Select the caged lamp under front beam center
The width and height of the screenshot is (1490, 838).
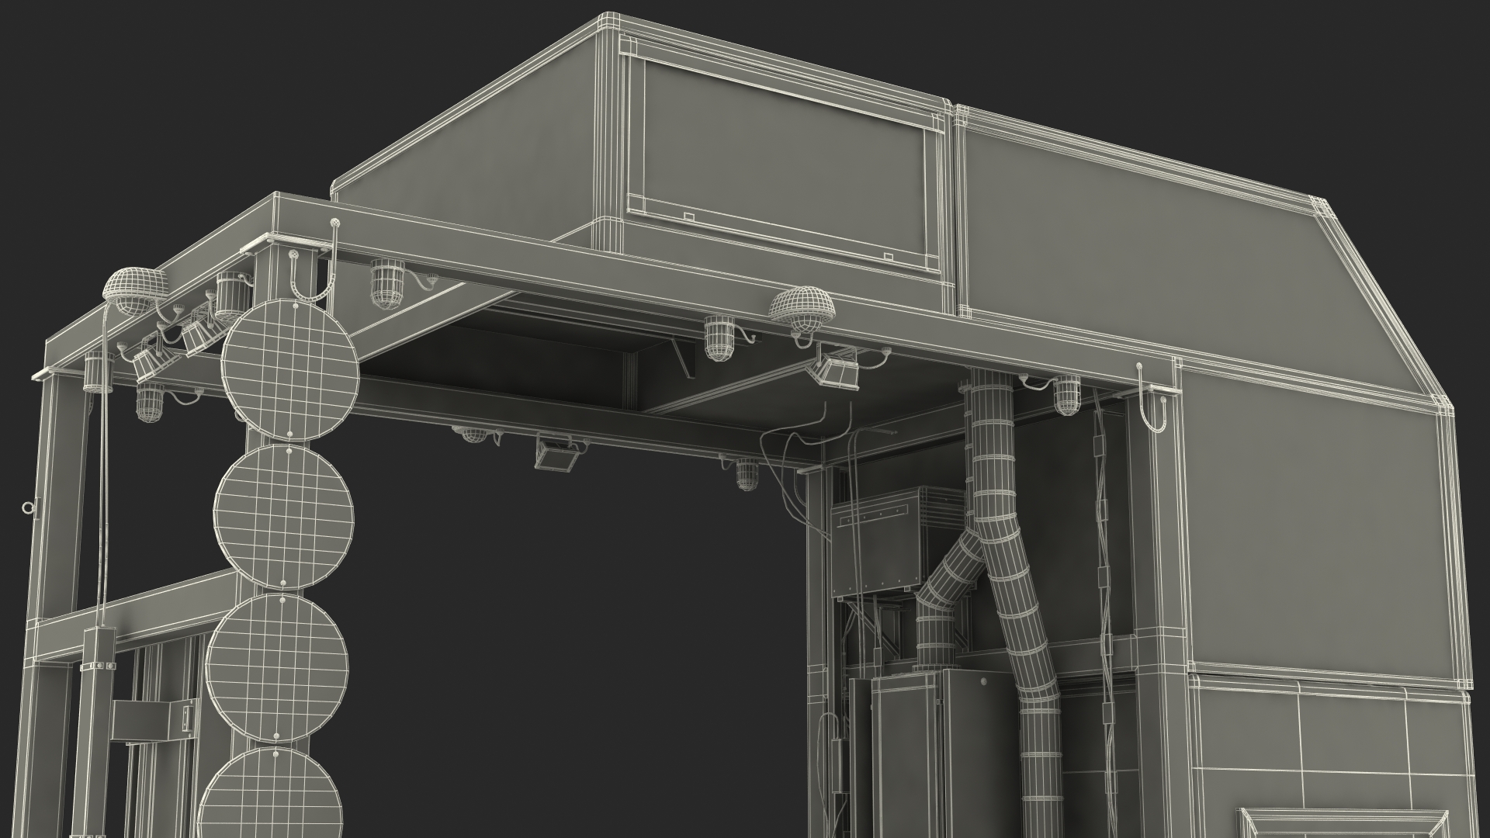pyautogui.click(x=720, y=339)
